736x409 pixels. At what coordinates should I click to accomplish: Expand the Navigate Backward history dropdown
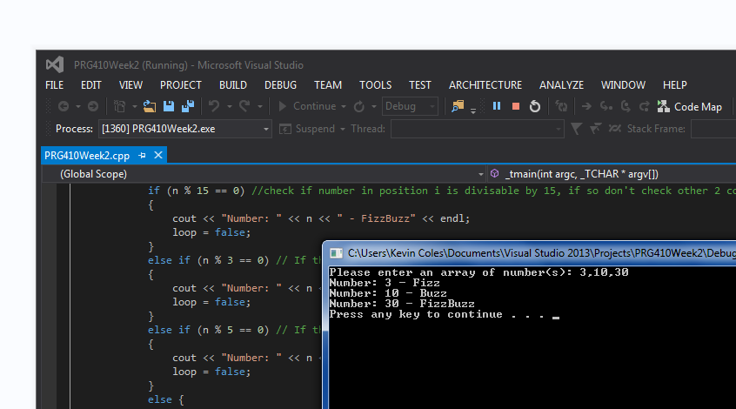point(78,106)
